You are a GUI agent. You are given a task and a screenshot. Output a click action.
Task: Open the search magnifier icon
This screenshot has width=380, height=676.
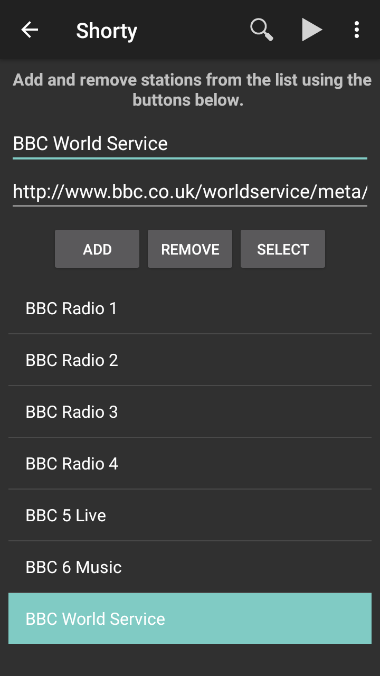[261, 30]
